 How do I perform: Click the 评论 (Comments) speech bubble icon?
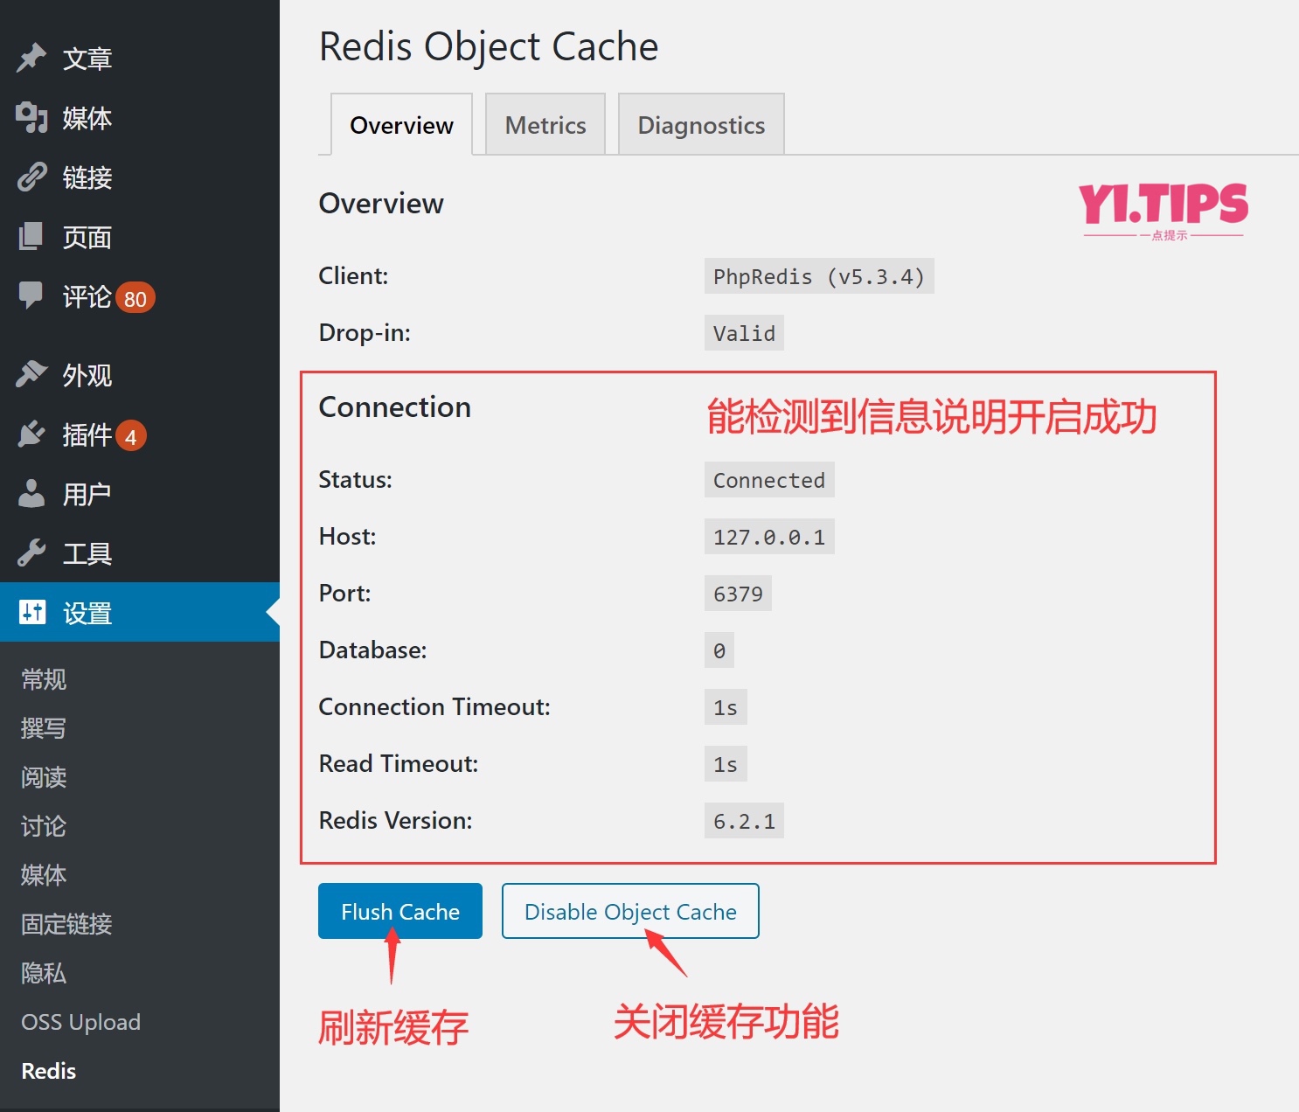point(31,296)
